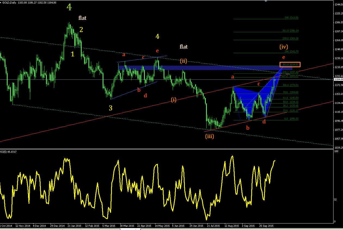Click Fibonacci level 138.2 1197.43
This screenshot has height=230, width=343.
tap(290, 72)
